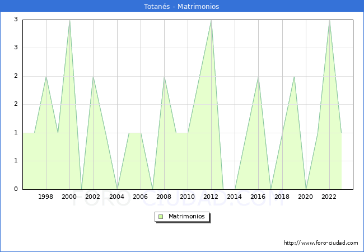Click the 2004 x-axis label

point(117,197)
